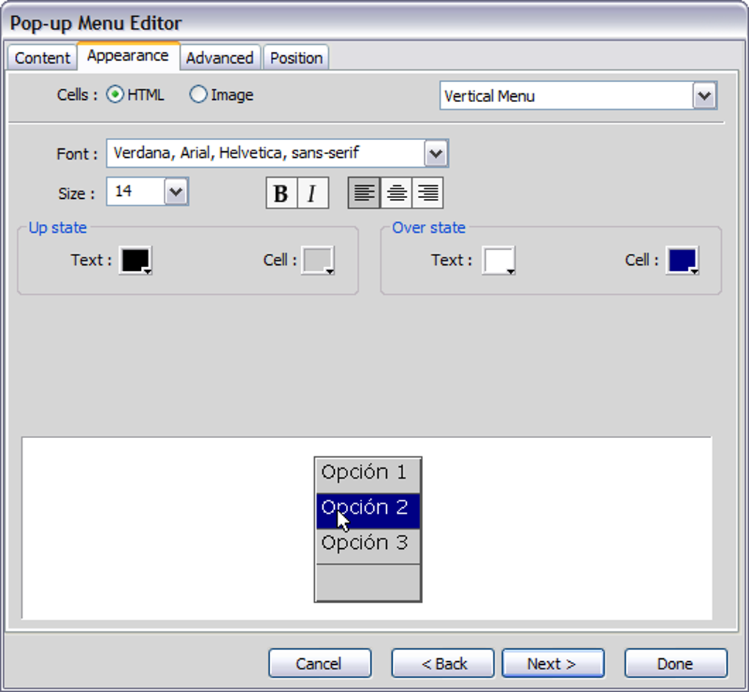Switch to the Appearance tab
This screenshot has height=692, width=749.
(x=128, y=57)
